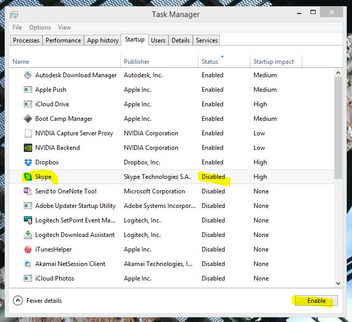Click the Akamai NetSession Client icon

point(28,264)
